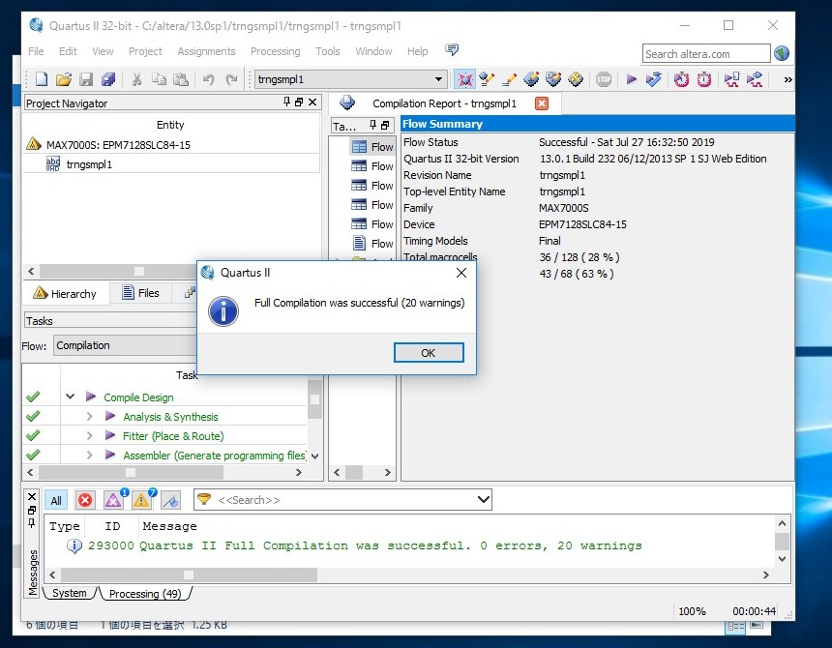Open the Settings icon with pencil and checkmark
This screenshot has width=832, height=648.
click(x=487, y=79)
